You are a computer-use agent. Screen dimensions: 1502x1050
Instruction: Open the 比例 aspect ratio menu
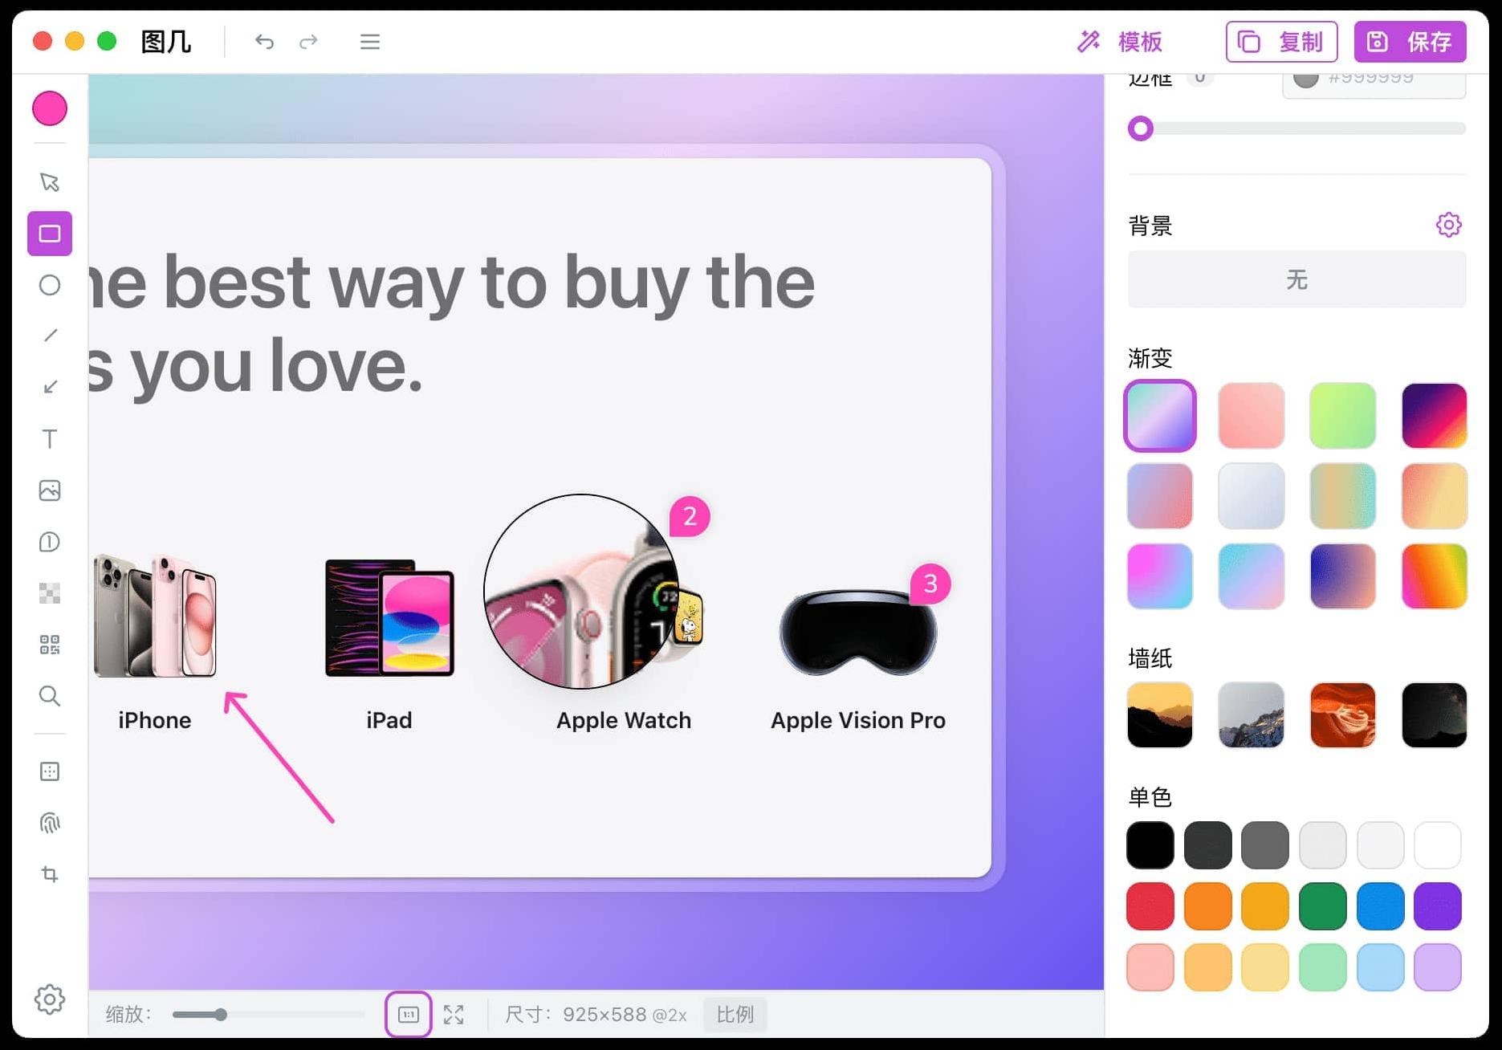point(735,1015)
